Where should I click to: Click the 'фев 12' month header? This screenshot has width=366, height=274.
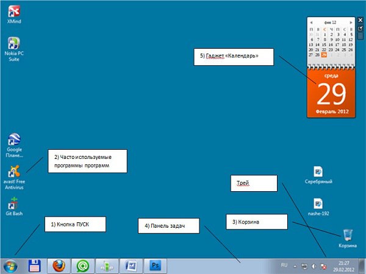click(330, 23)
